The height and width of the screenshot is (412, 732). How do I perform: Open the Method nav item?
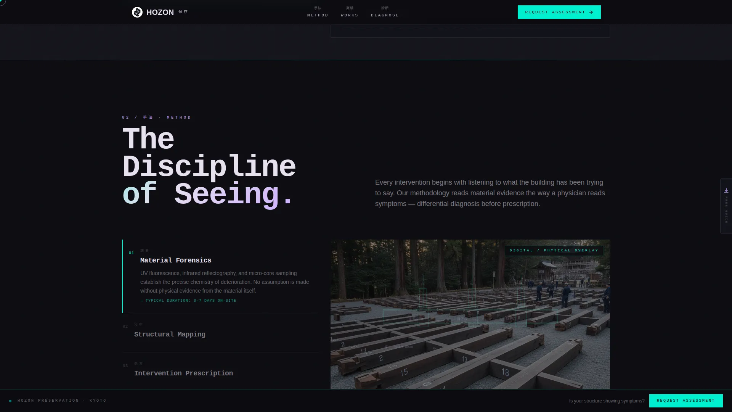point(318,12)
